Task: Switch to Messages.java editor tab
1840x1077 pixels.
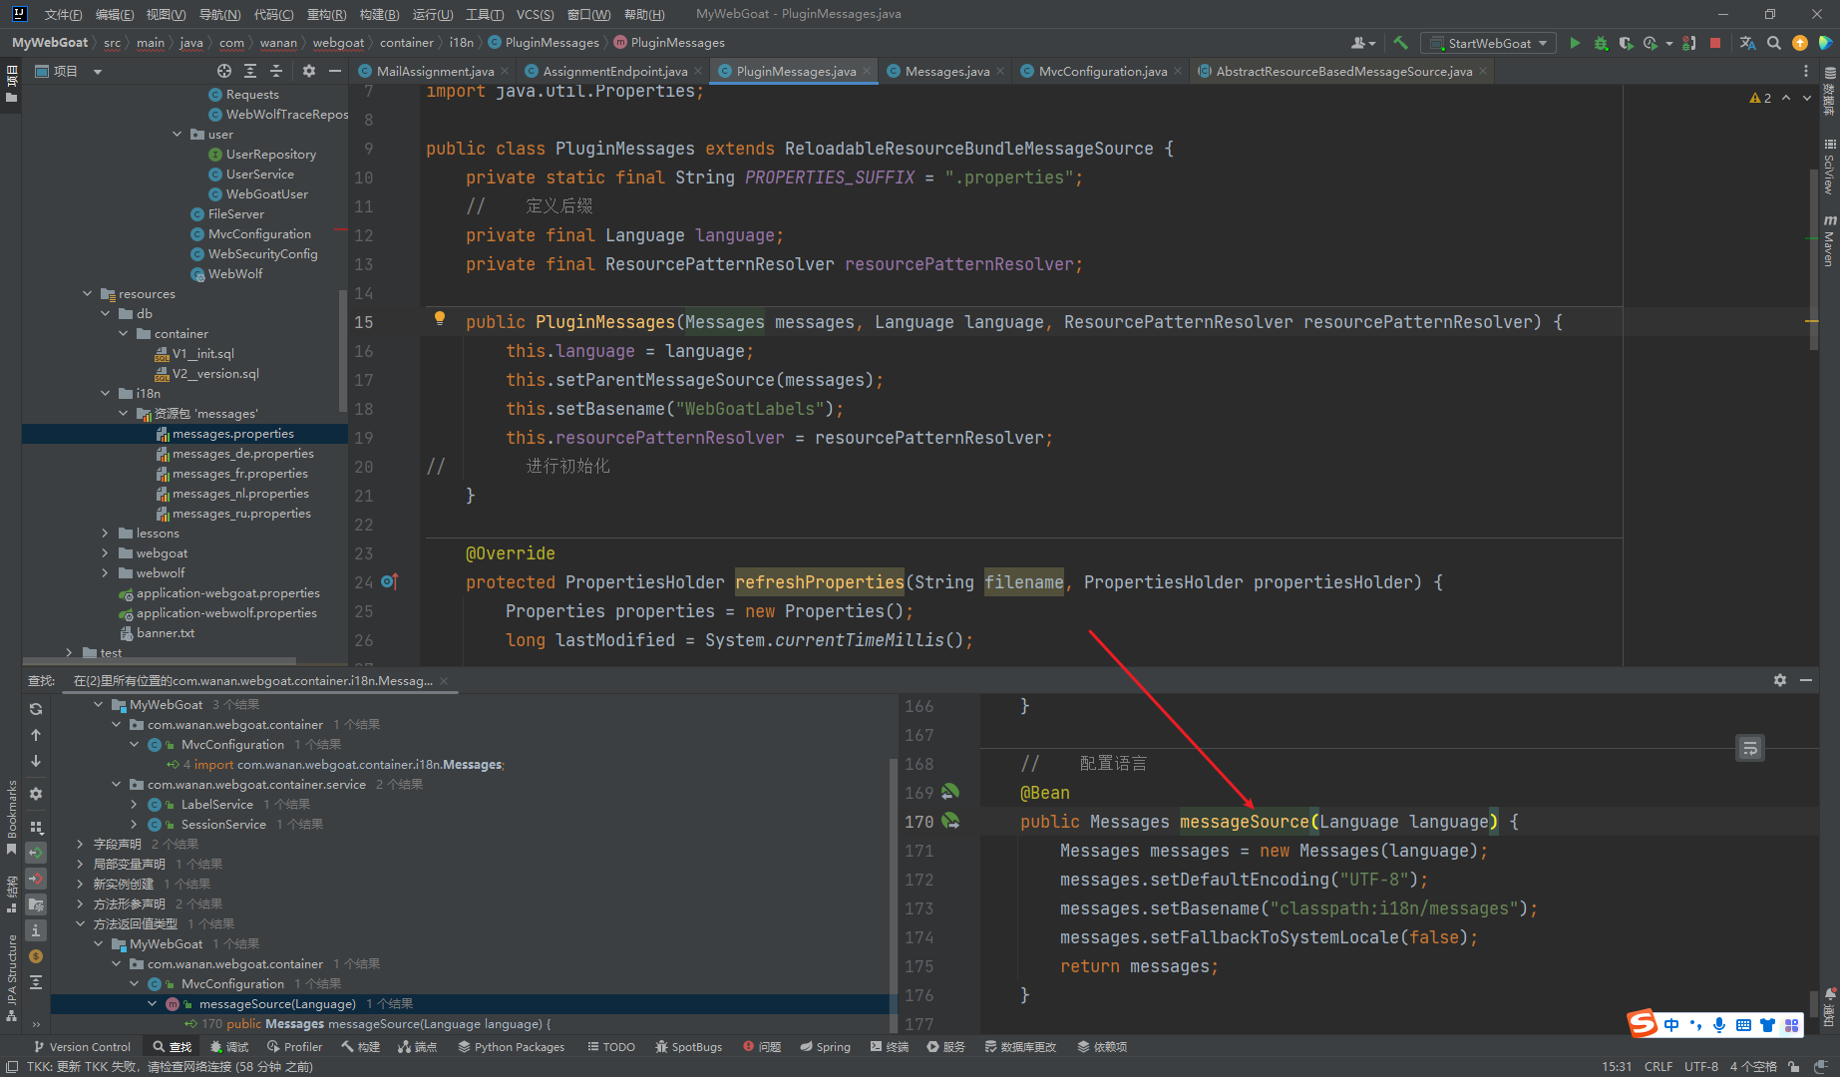Action: pyautogui.click(x=946, y=71)
